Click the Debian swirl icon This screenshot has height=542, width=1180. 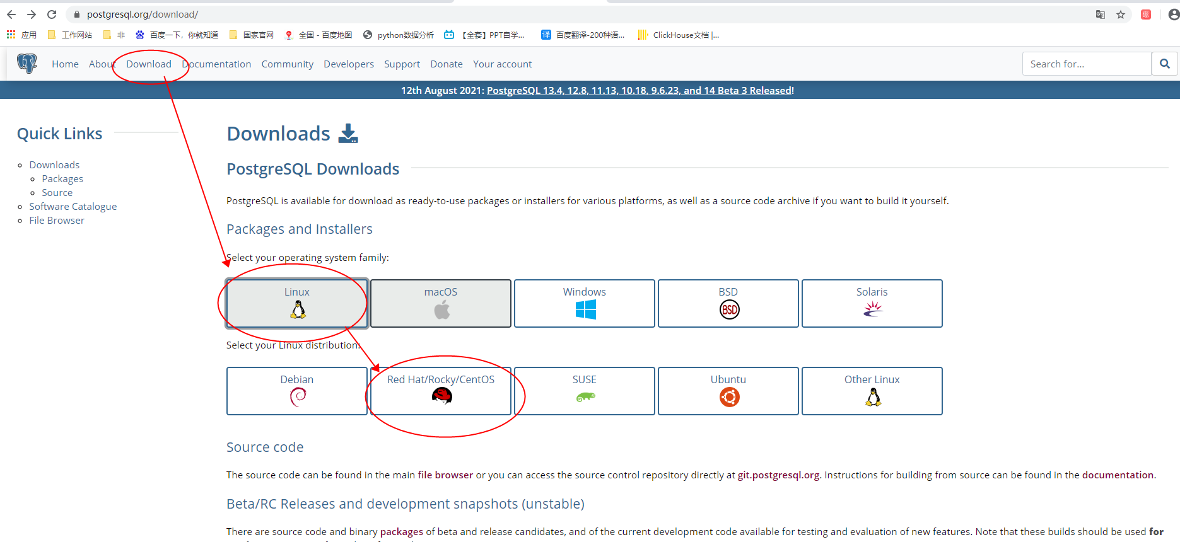tap(298, 396)
